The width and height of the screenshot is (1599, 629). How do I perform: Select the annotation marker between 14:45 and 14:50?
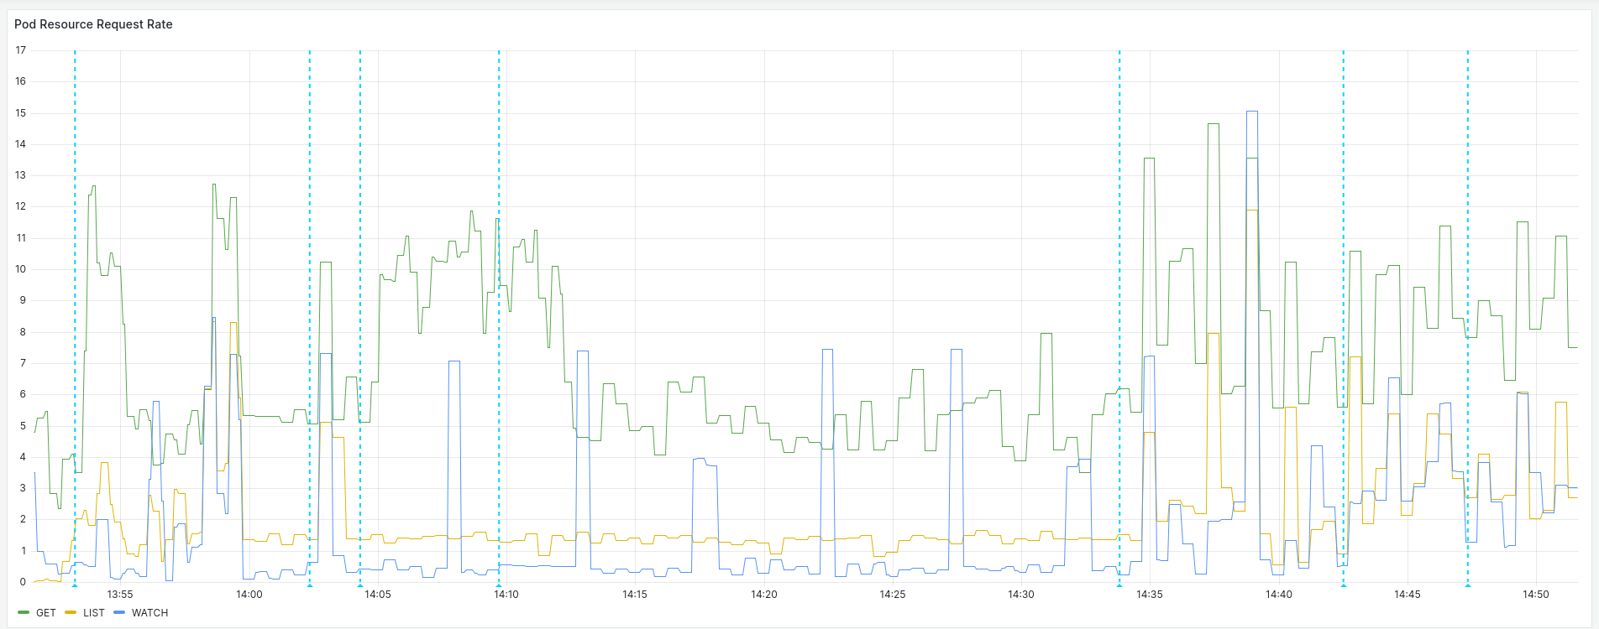point(1468,585)
